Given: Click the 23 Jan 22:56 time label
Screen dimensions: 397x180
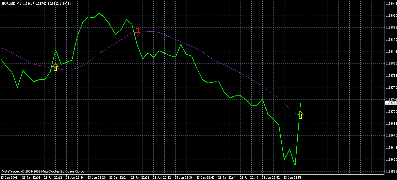Looking at the screenshot, I should [292, 178].
